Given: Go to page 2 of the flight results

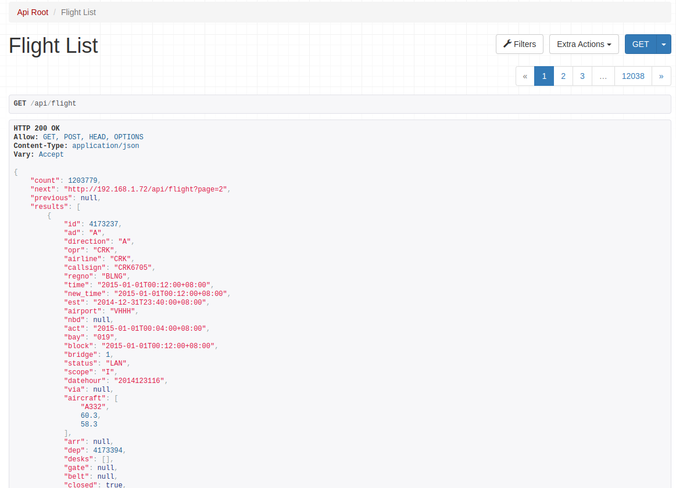Looking at the screenshot, I should tap(563, 76).
